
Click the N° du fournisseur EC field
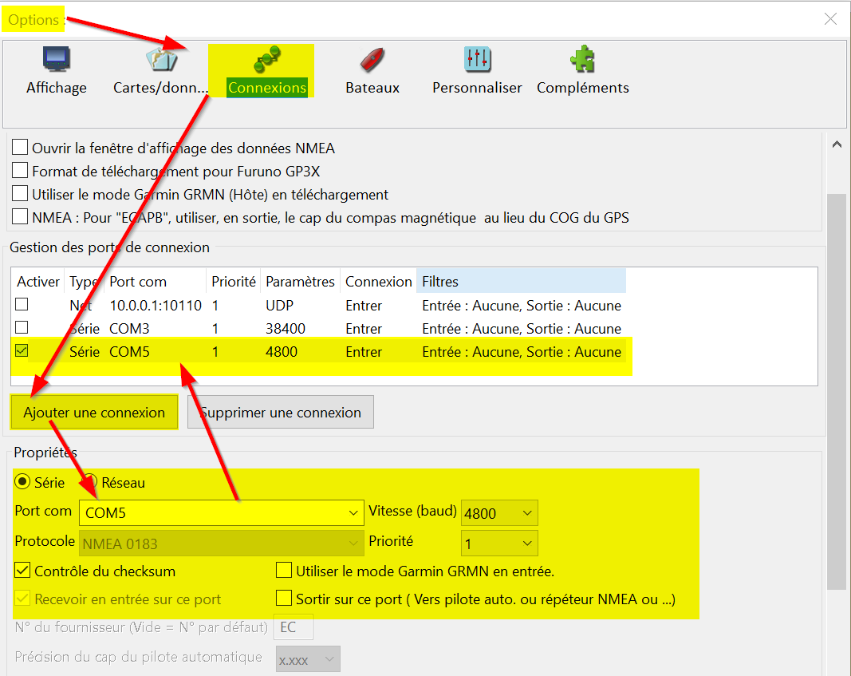(293, 627)
